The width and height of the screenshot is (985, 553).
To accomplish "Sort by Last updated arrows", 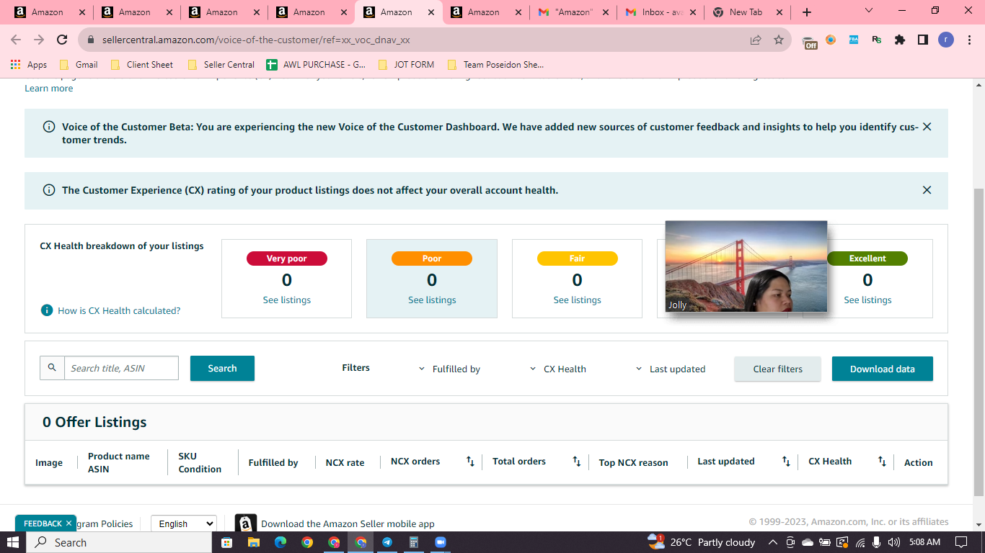I will pyautogui.click(x=786, y=462).
